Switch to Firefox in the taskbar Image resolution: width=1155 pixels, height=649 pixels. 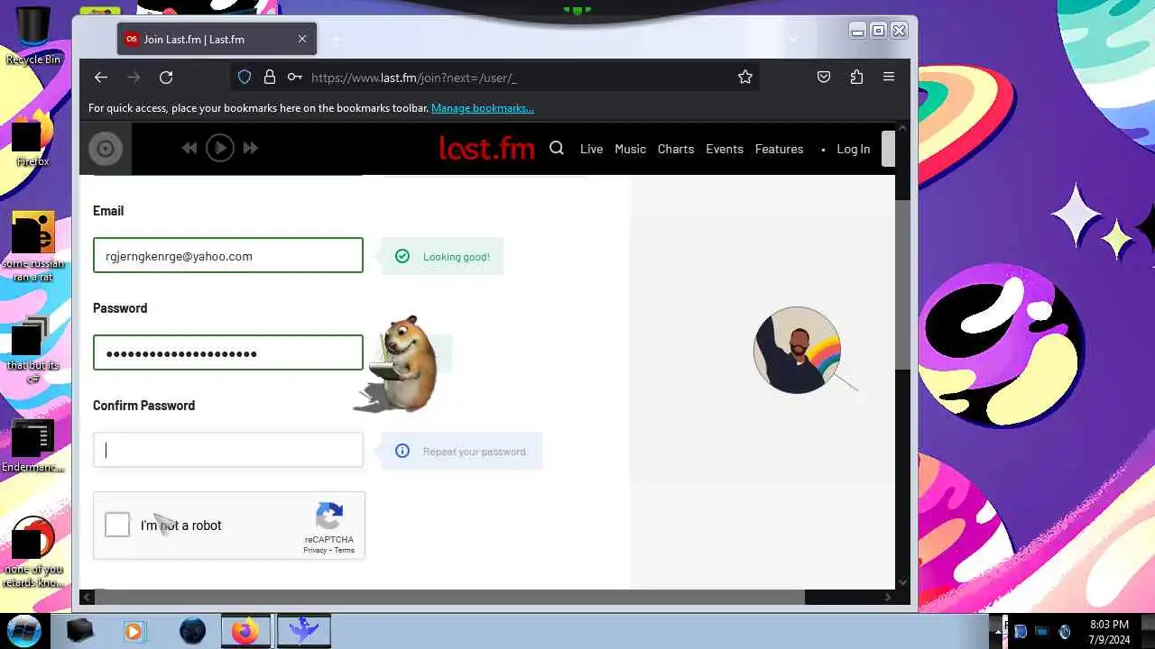tap(246, 631)
